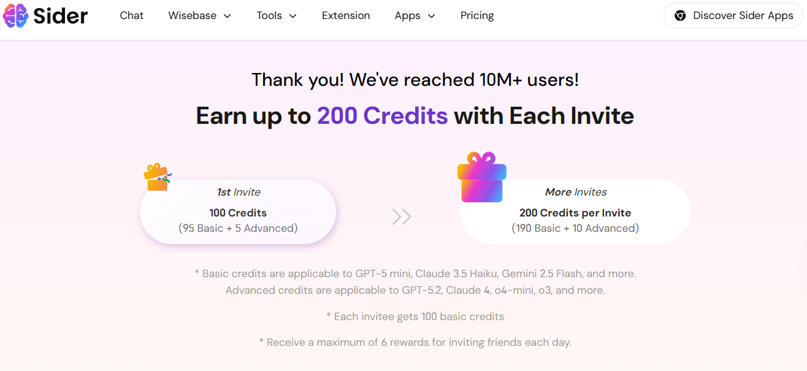Viewport: 807px width, 371px height.
Task: Click the Sider brain logo icon
Action: click(x=15, y=16)
